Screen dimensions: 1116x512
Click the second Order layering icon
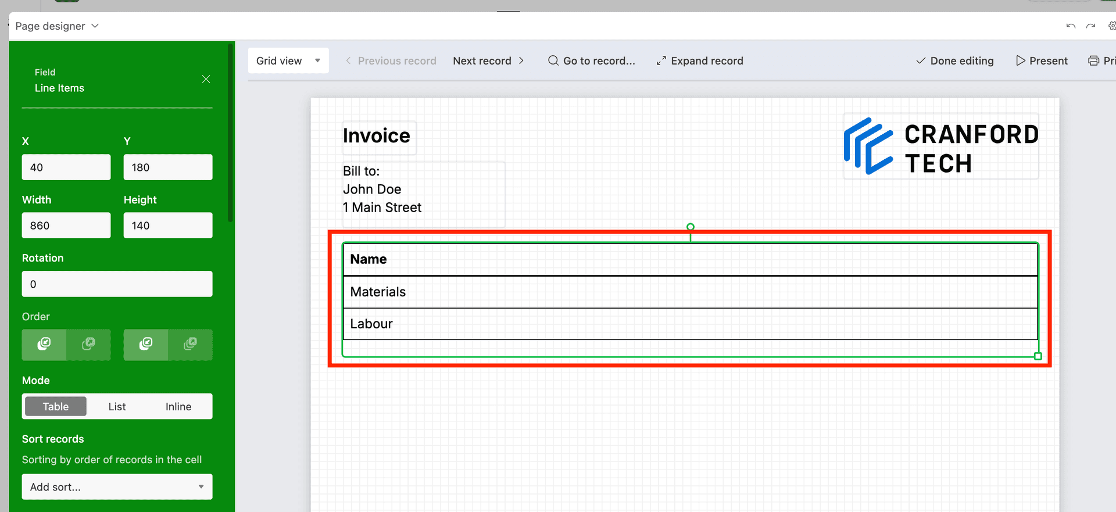point(88,344)
